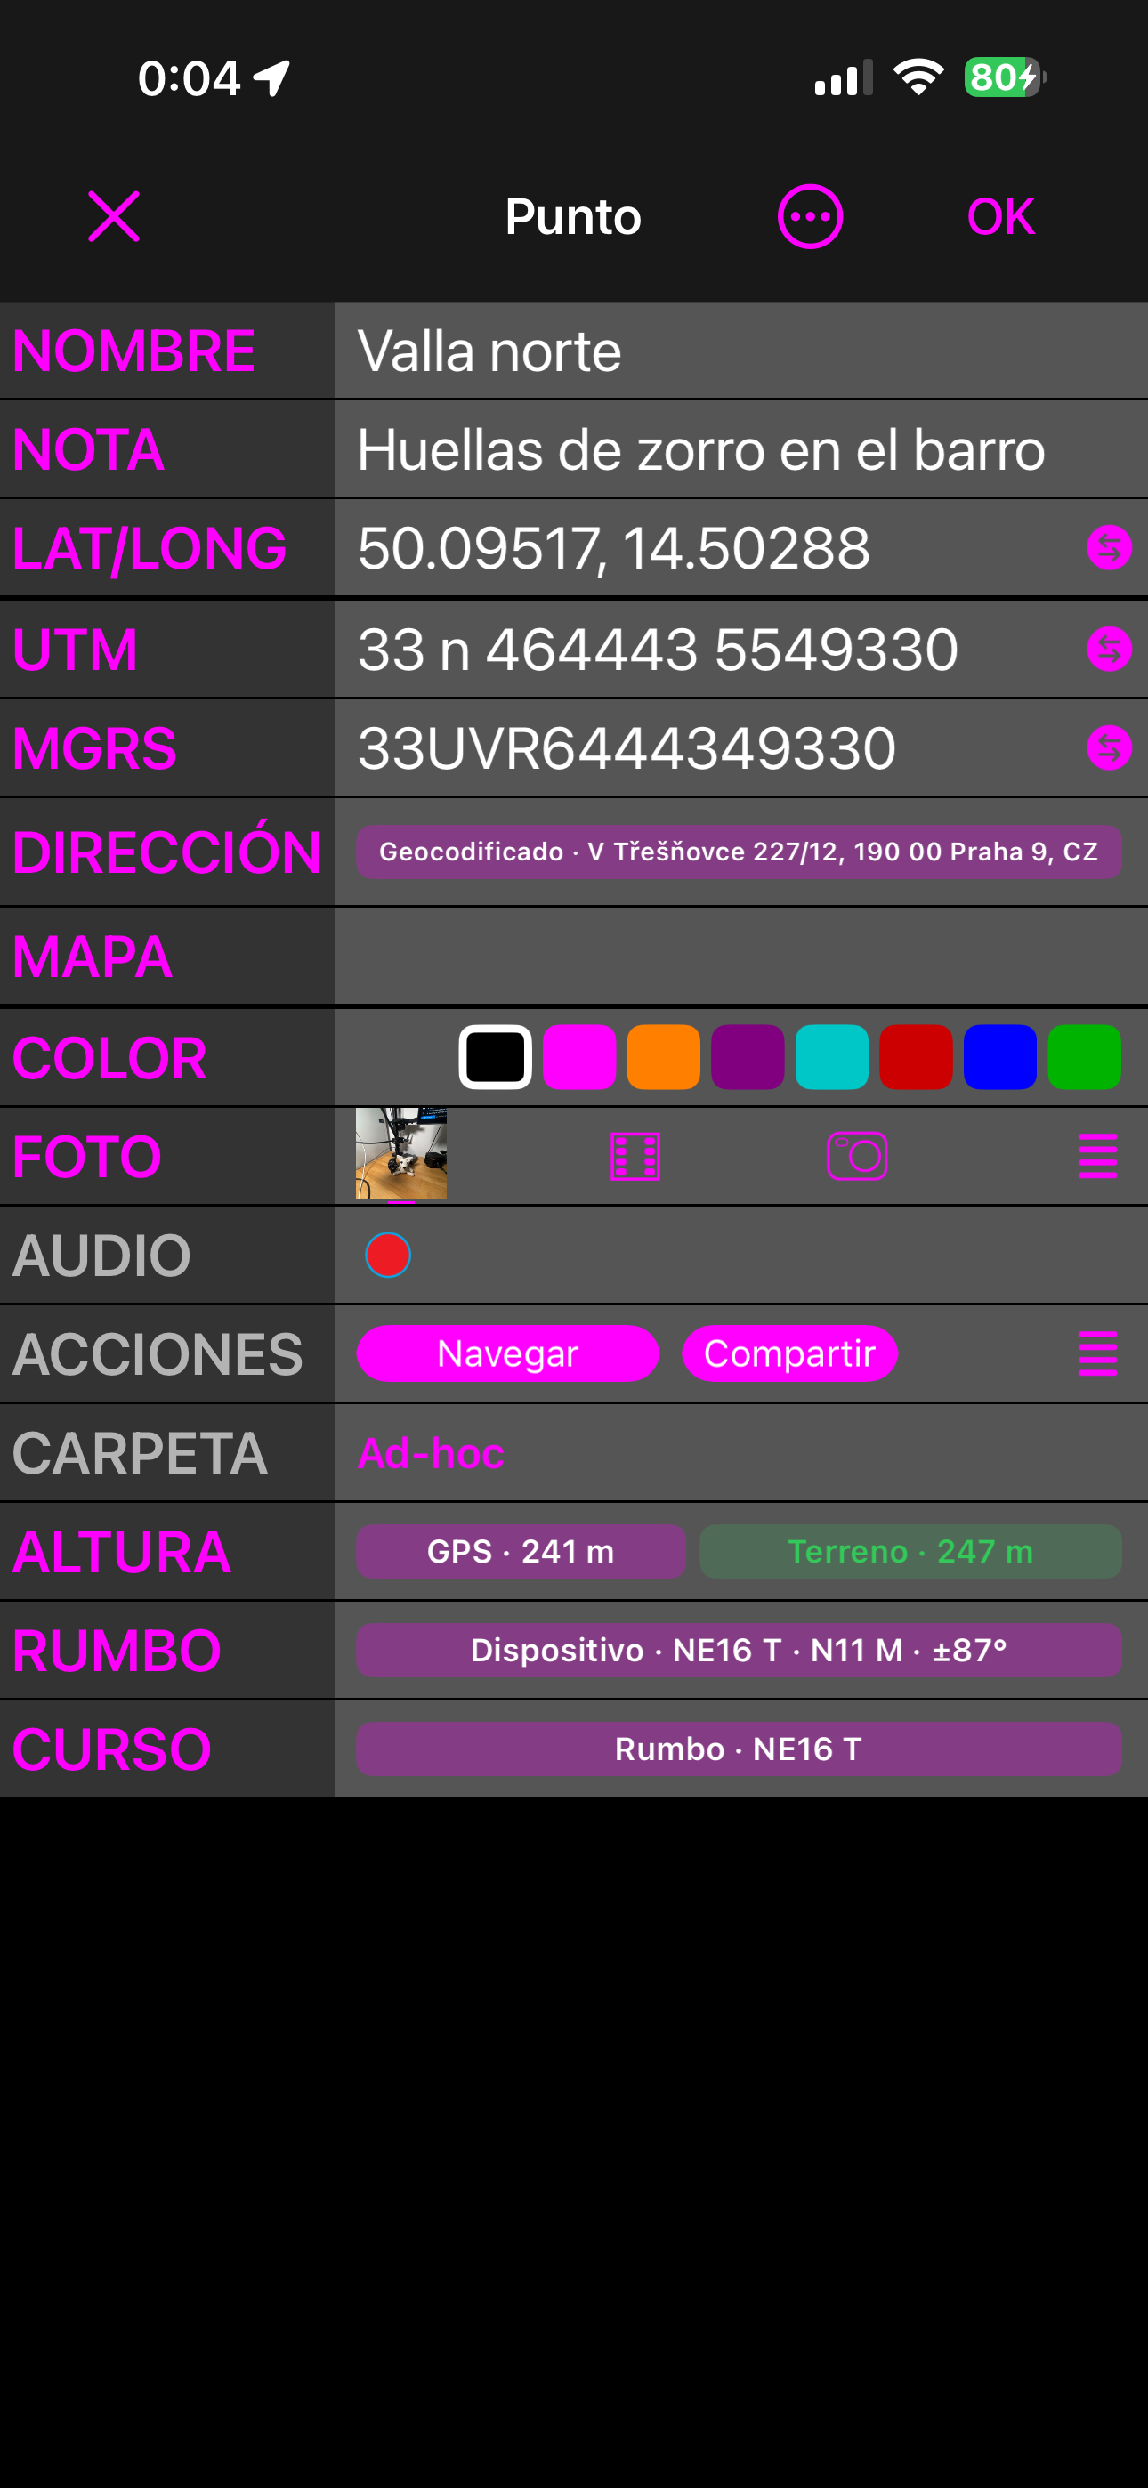Open the FOTO row list menu icon
This screenshot has width=1148, height=2488.
coord(1098,1156)
